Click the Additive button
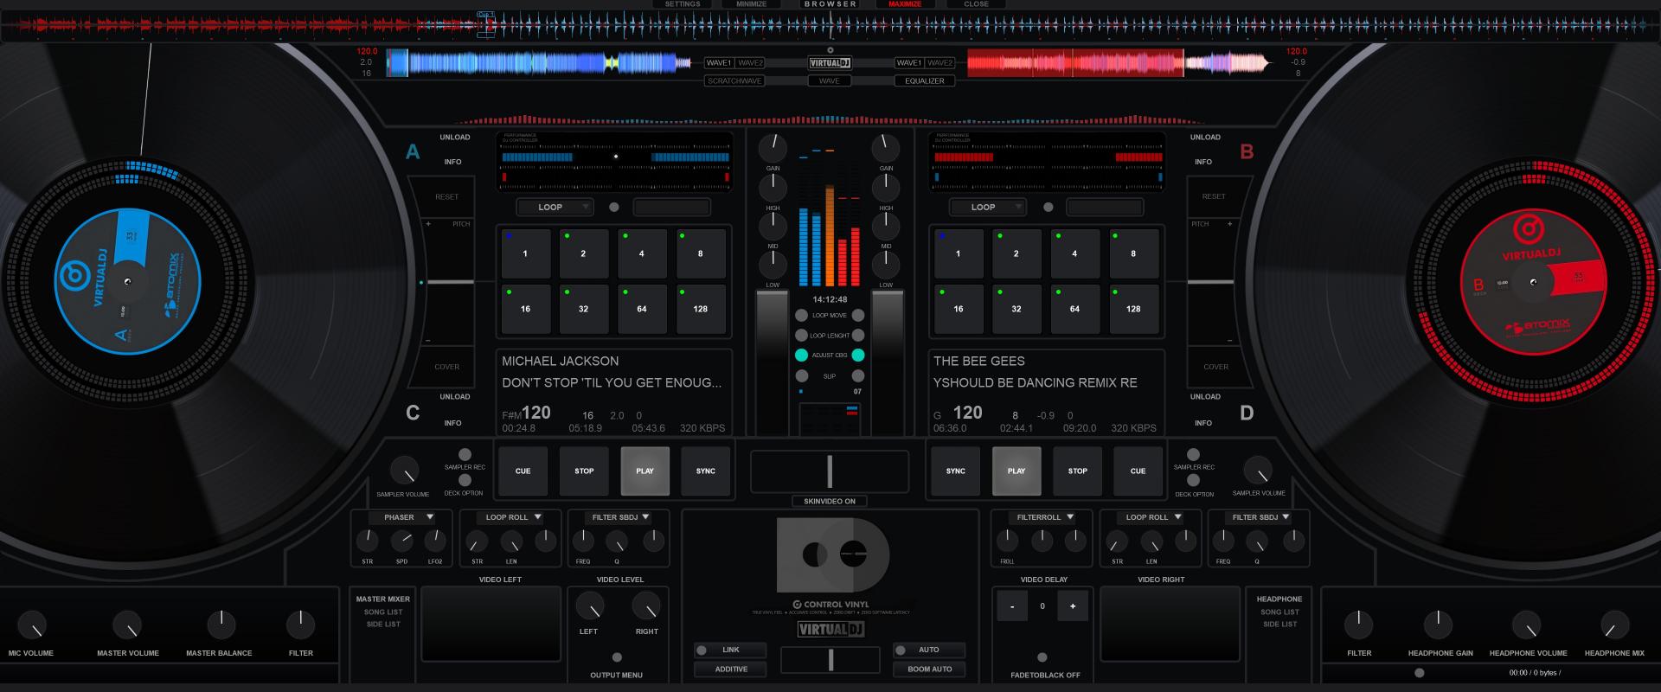1661x692 pixels. point(730,669)
